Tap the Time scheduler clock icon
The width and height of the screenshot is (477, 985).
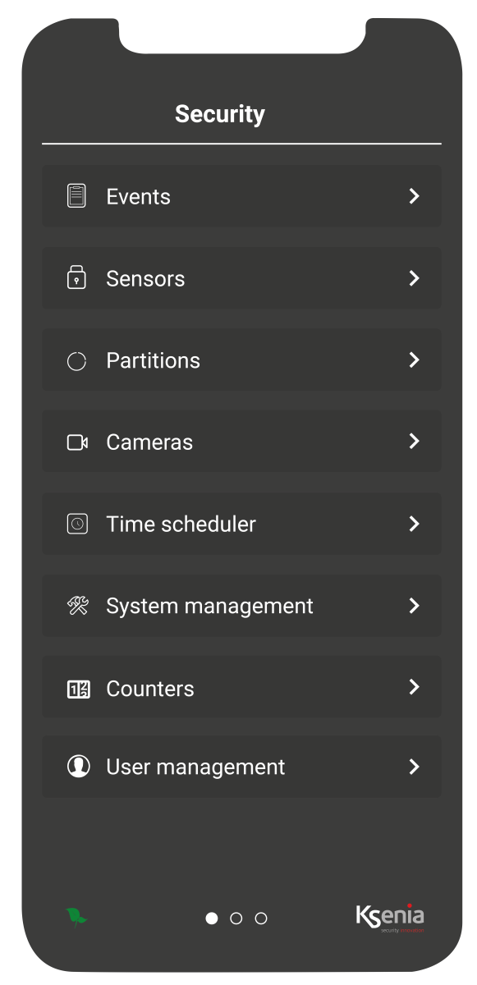77,524
